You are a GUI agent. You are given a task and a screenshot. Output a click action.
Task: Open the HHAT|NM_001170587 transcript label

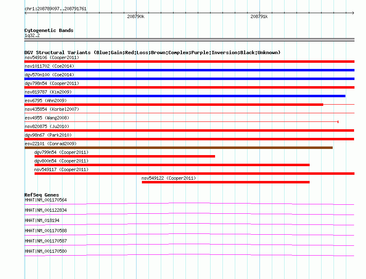coord(46,241)
